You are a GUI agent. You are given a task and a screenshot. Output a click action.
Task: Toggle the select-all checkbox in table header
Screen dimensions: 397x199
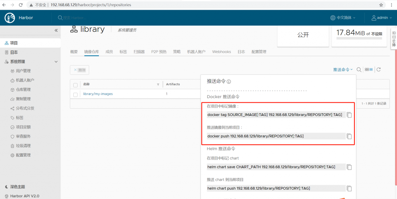click(76, 85)
